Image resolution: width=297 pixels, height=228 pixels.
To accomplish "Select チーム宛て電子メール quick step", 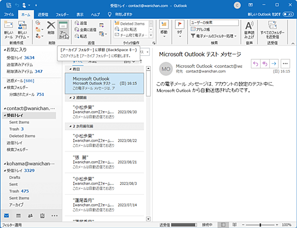I will point(131,35).
